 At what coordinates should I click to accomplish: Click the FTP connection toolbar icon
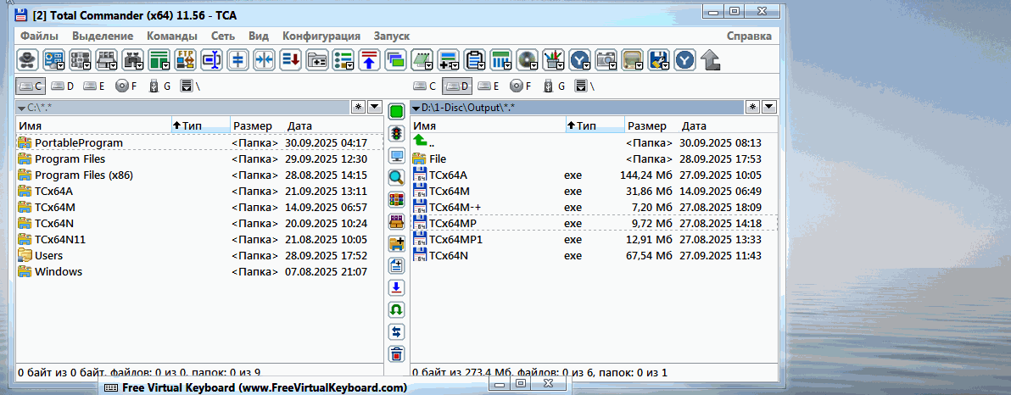click(x=186, y=59)
